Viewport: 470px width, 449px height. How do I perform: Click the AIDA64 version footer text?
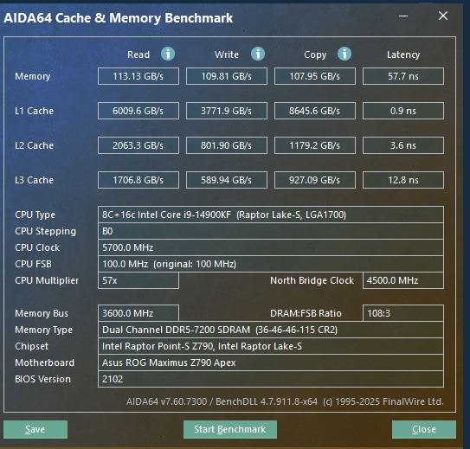click(x=285, y=401)
